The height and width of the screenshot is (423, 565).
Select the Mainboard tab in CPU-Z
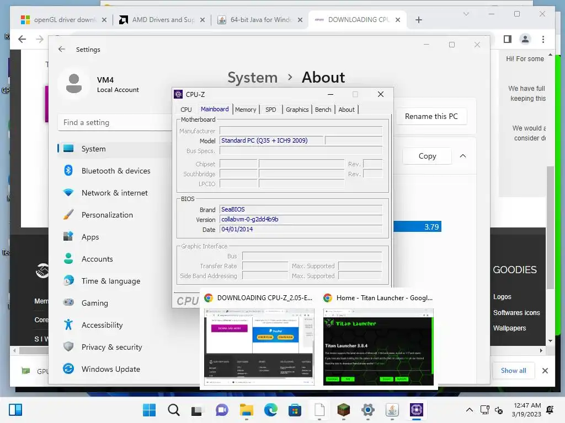215,109
